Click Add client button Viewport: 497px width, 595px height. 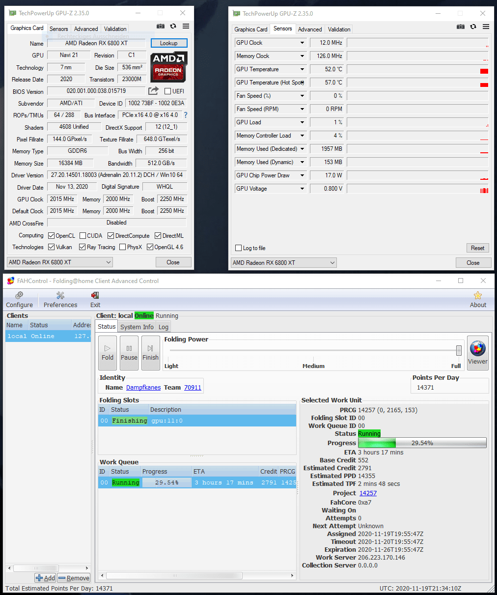[45, 578]
